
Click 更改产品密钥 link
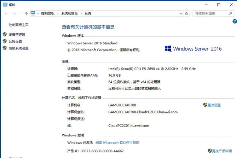click(x=222, y=151)
